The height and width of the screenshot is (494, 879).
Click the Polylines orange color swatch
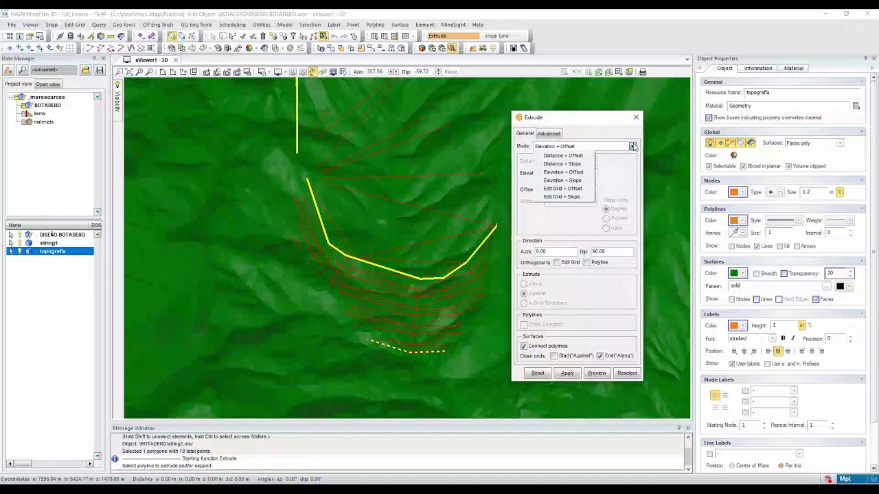[734, 220]
